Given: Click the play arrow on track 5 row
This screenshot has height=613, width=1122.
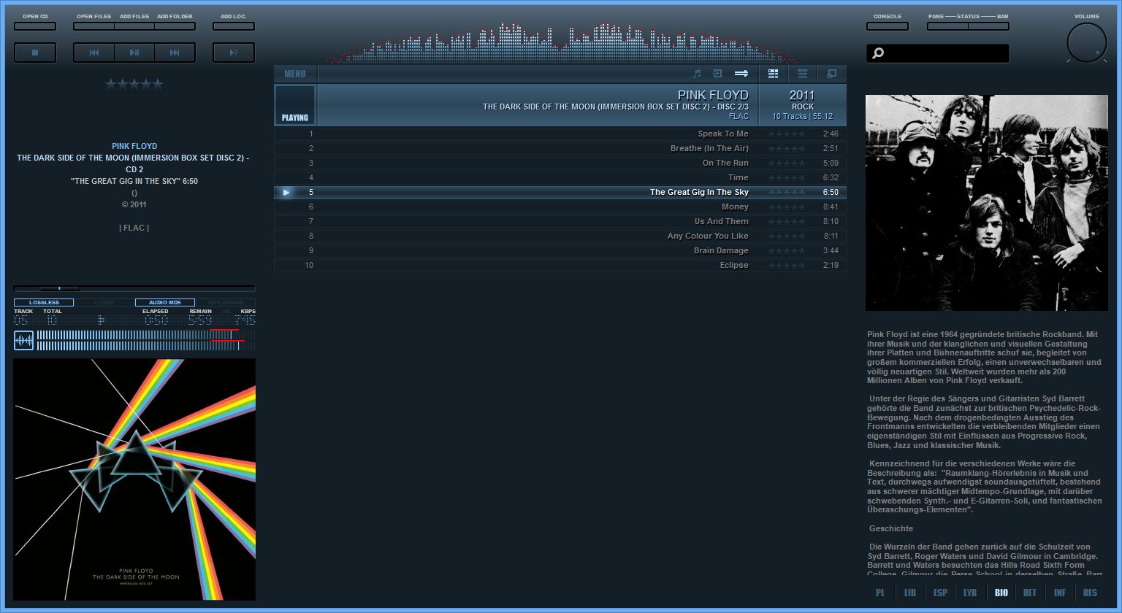Looking at the screenshot, I should pos(286,192).
